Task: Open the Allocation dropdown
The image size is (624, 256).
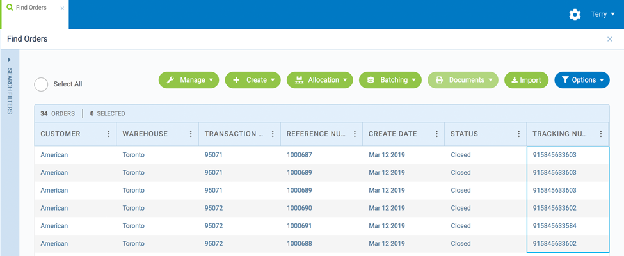Action: (x=319, y=80)
